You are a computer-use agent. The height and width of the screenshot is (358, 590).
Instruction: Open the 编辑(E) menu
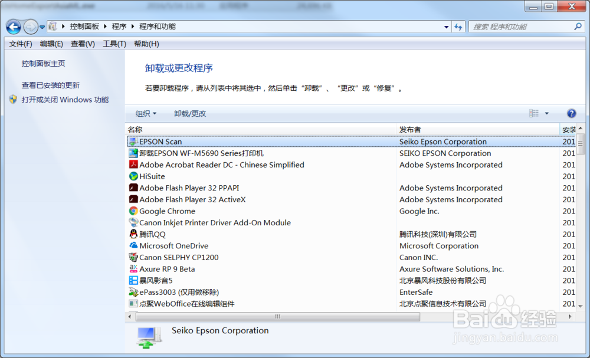tap(51, 44)
